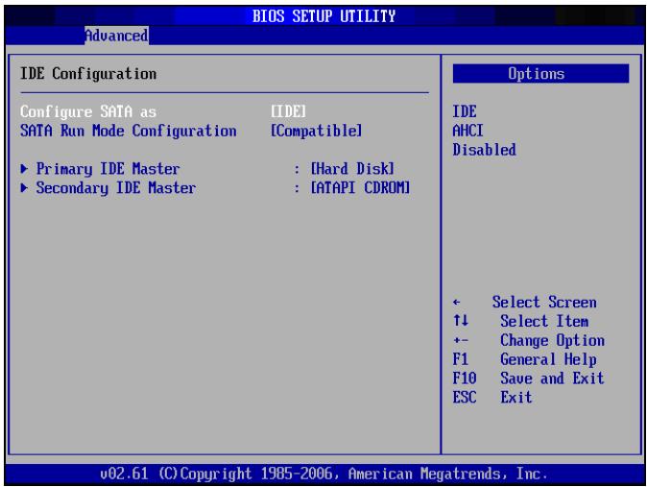Viewport: 647px width, 487px height.
Task: Click the Options panel header
Action: click(541, 74)
